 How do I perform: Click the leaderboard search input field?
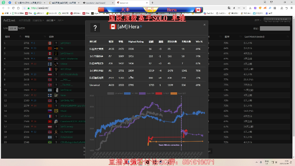click(275, 28)
